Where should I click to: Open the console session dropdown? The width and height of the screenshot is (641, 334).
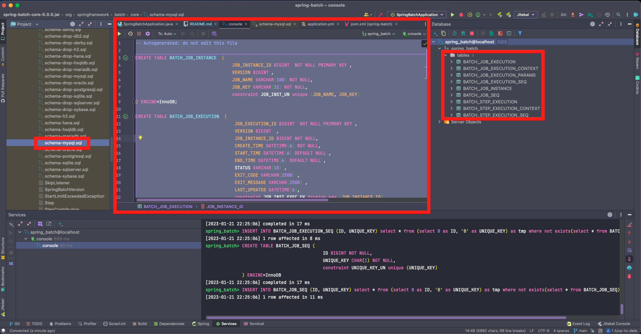tap(414, 34)
